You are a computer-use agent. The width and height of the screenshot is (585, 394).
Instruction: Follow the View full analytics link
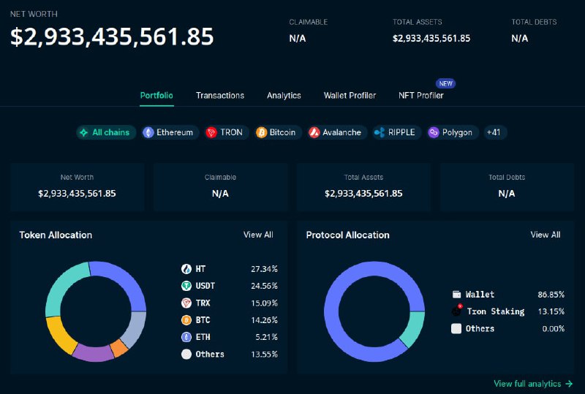[x=533, y=384]
